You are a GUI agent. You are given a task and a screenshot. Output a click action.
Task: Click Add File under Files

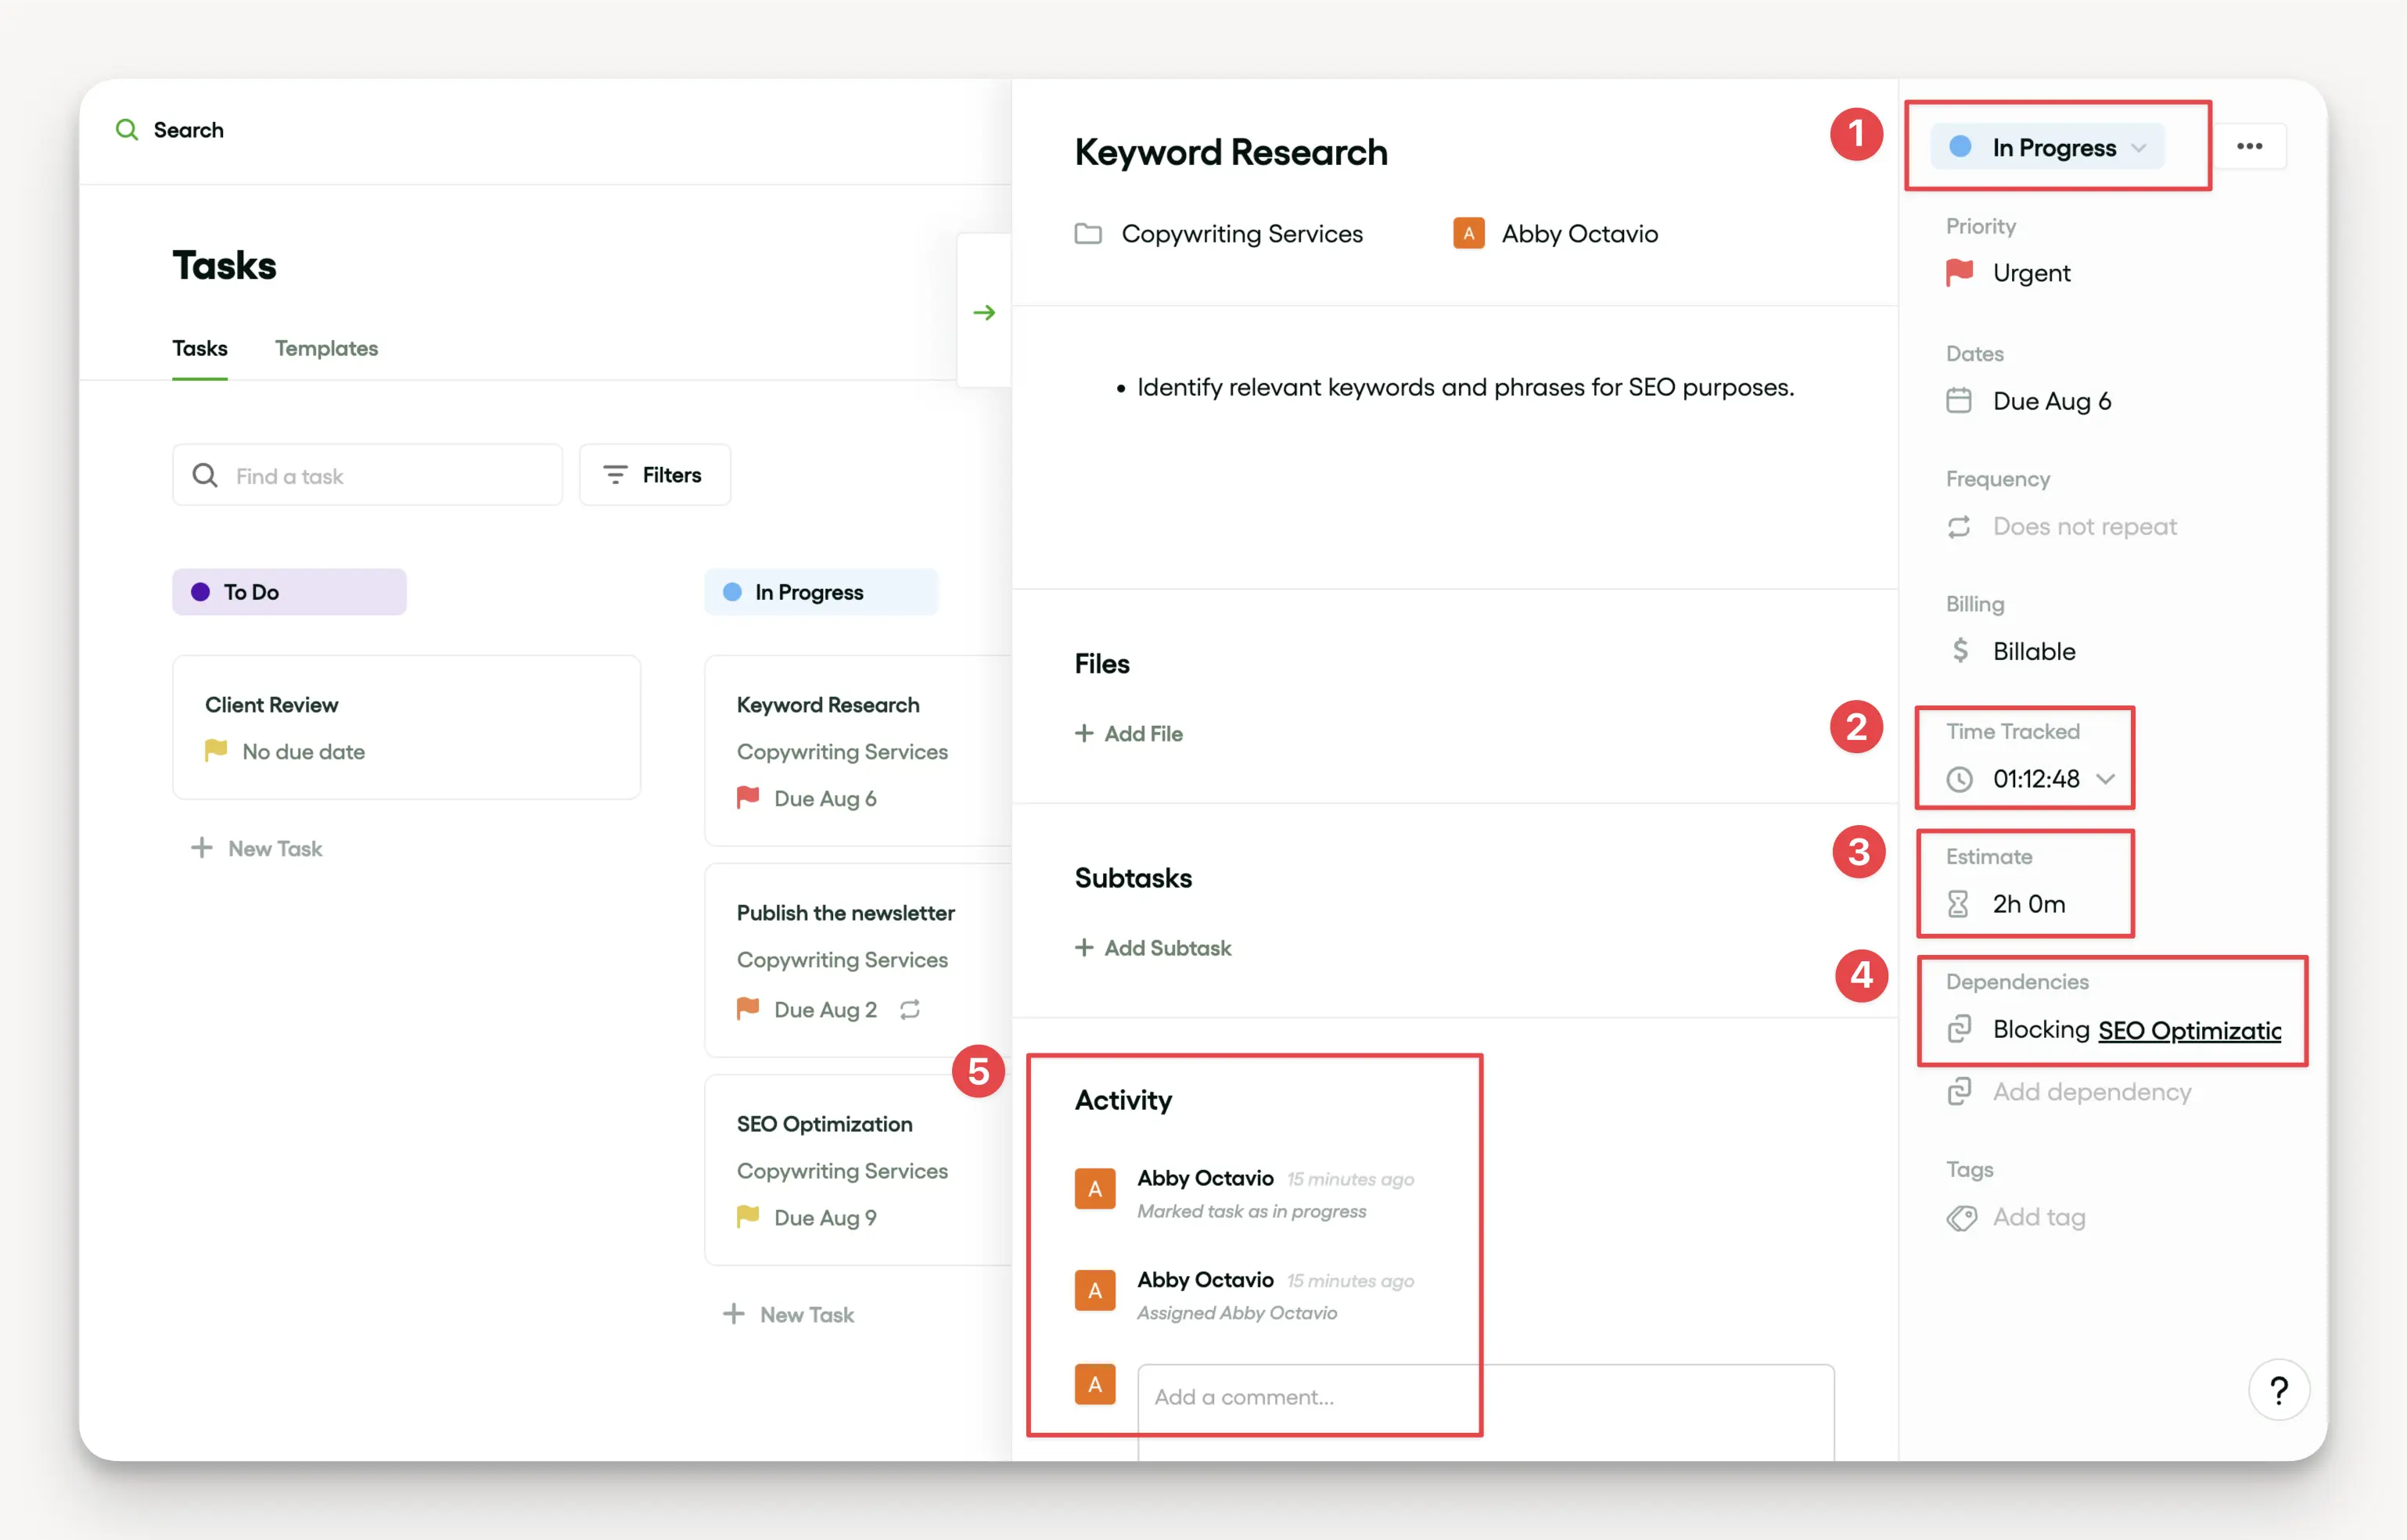pos(1129,734)
